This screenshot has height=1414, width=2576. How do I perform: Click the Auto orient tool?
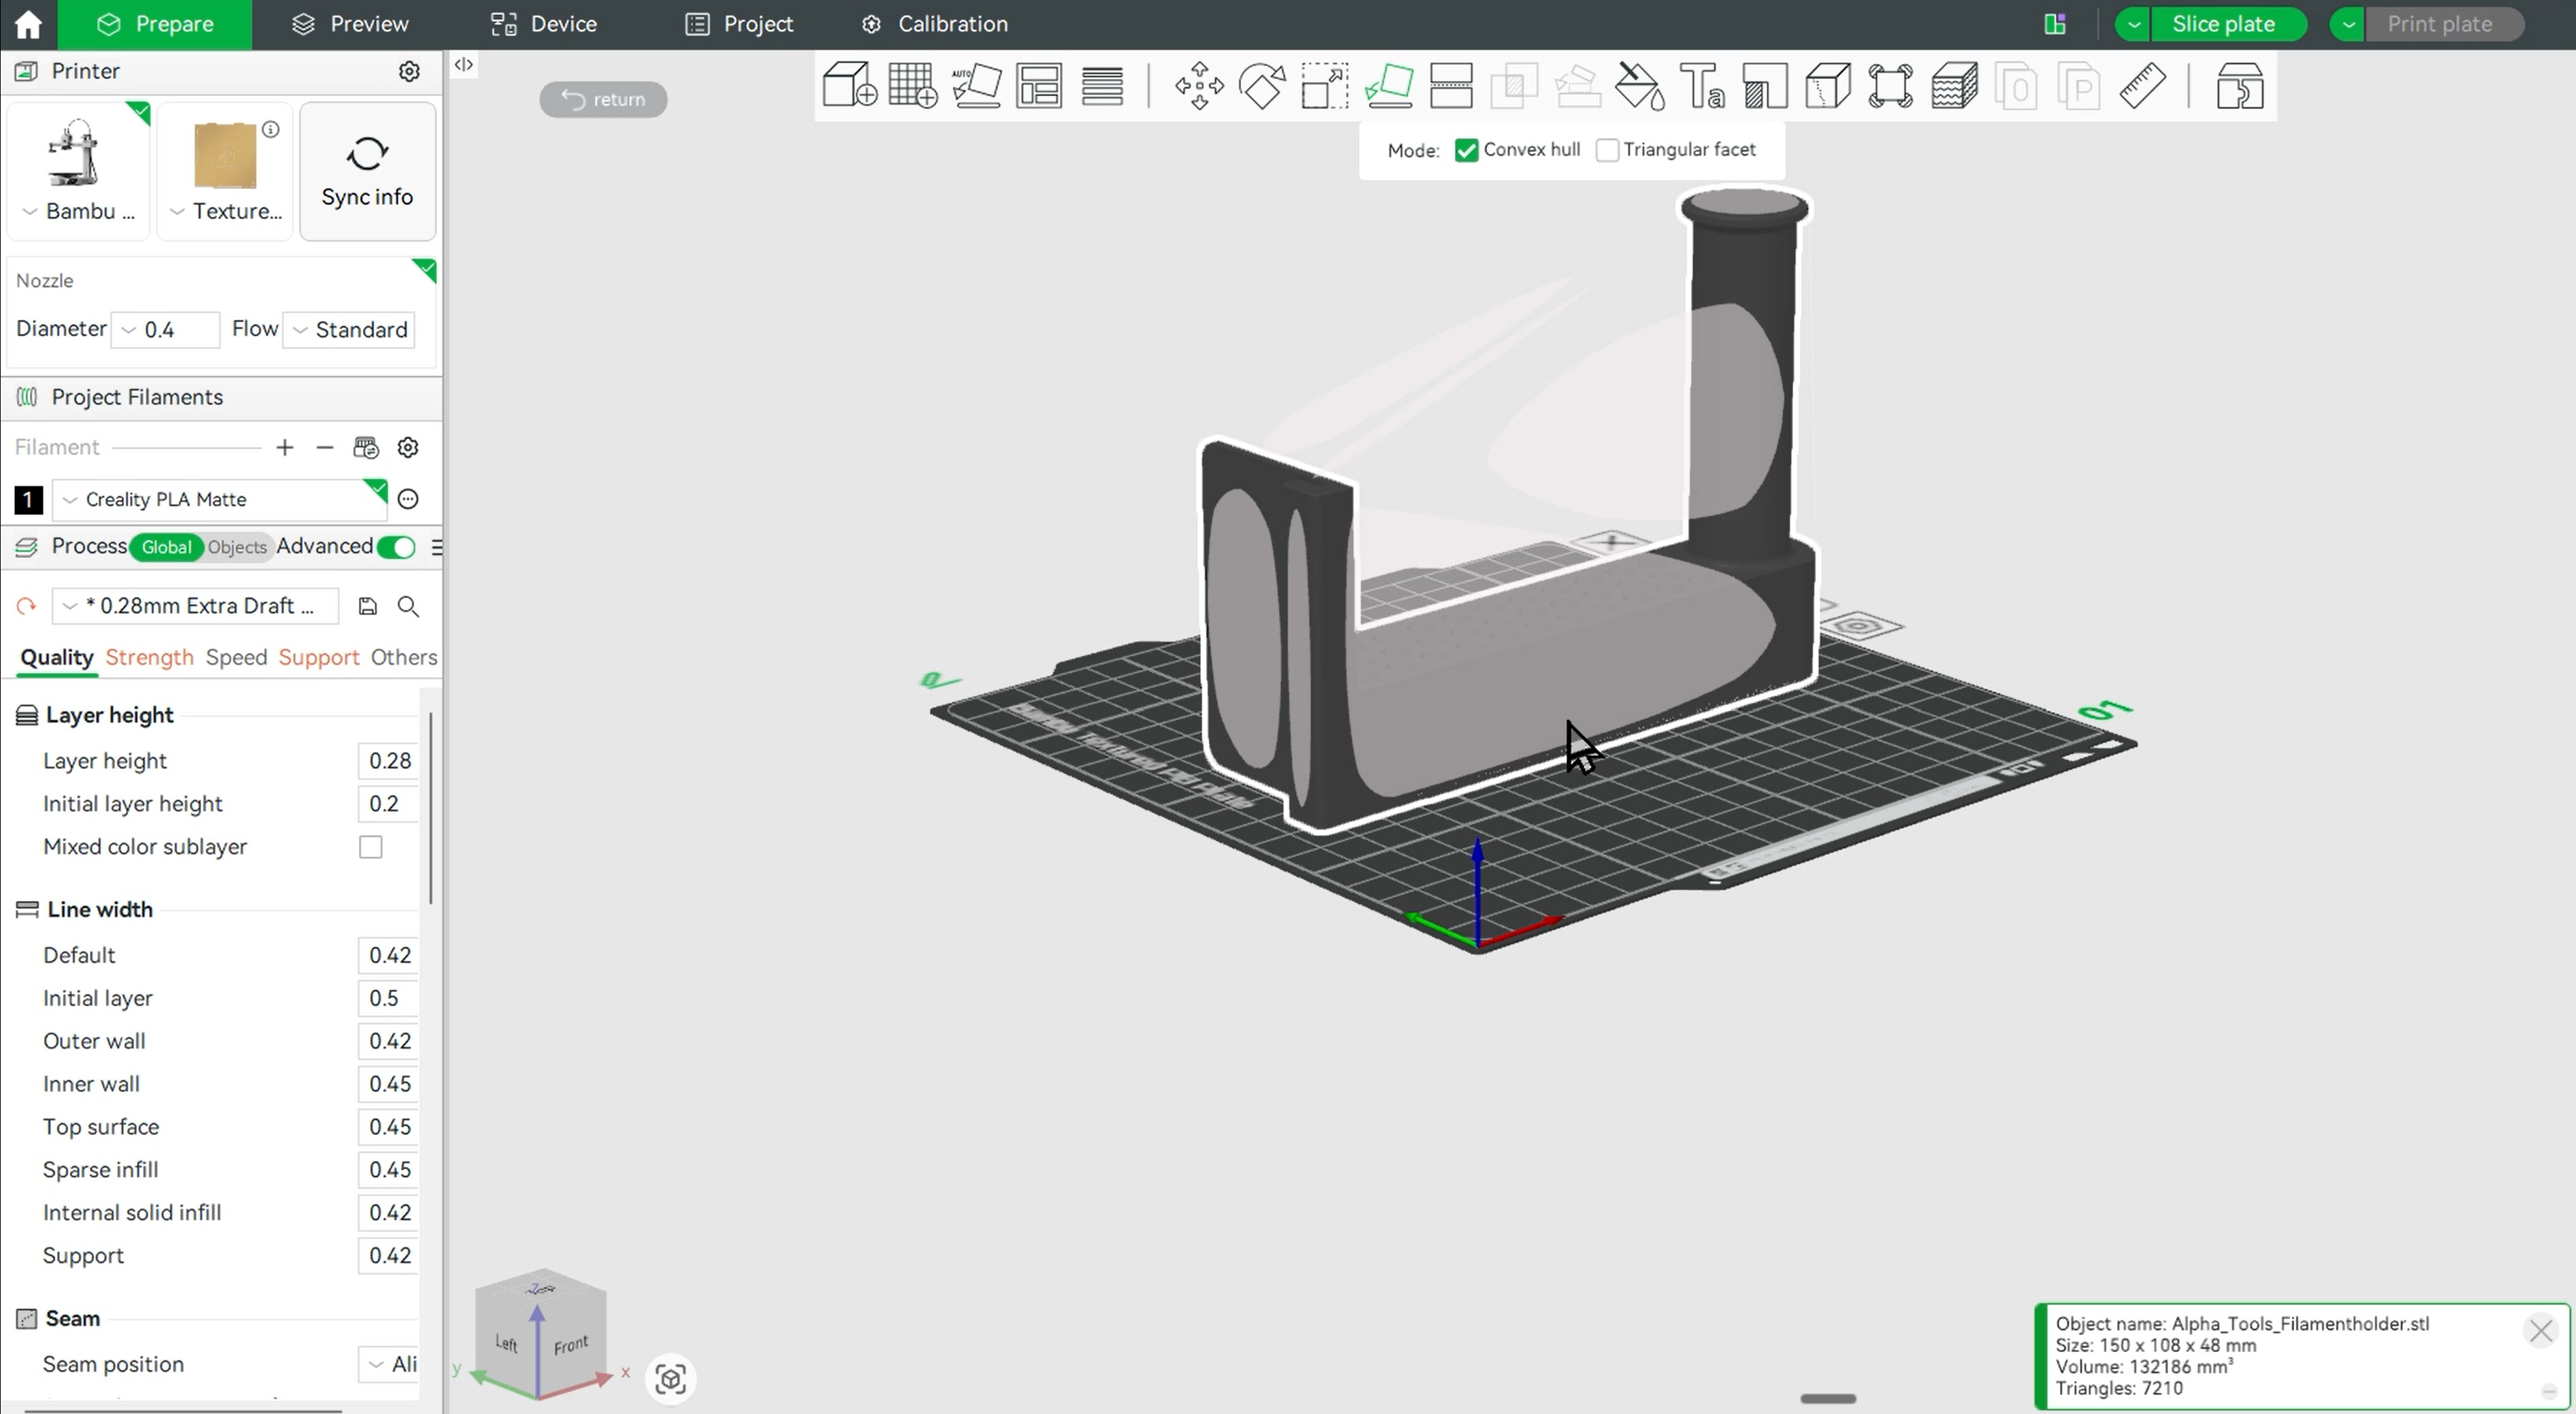pyautogui.click(x=976, y=85)
